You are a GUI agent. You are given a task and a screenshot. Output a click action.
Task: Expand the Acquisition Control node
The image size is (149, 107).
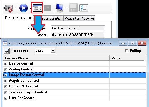click(x=6, y=81)
